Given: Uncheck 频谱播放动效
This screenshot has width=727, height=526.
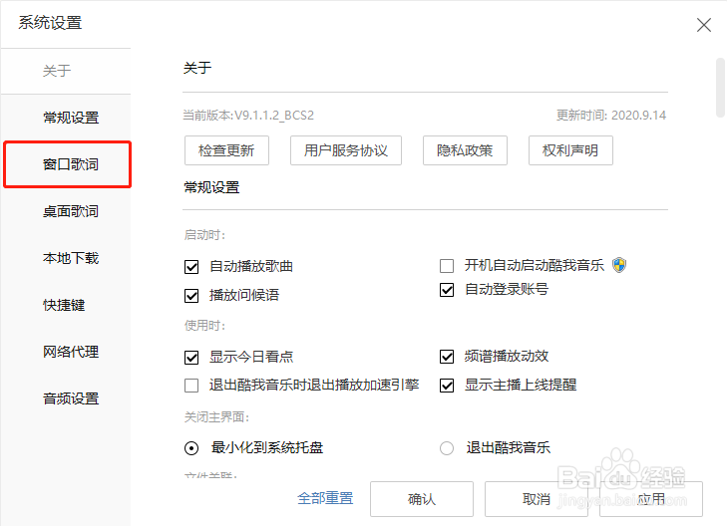Looking at the screenshot, I should point(447,357).
